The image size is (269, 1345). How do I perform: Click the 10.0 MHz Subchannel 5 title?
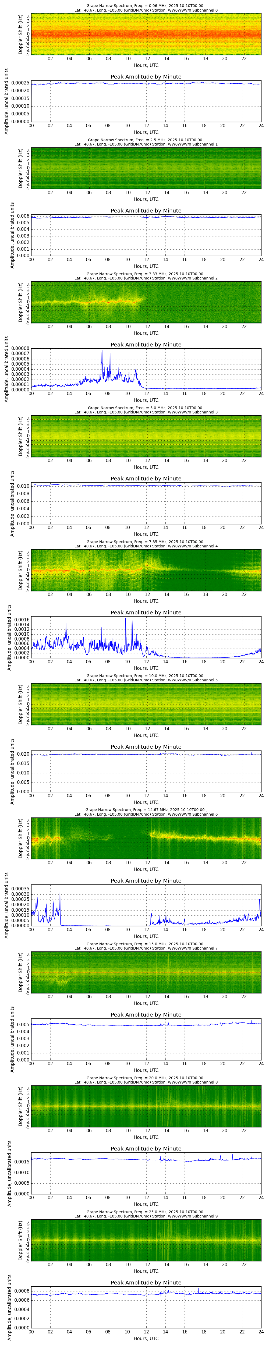point(146,678)
